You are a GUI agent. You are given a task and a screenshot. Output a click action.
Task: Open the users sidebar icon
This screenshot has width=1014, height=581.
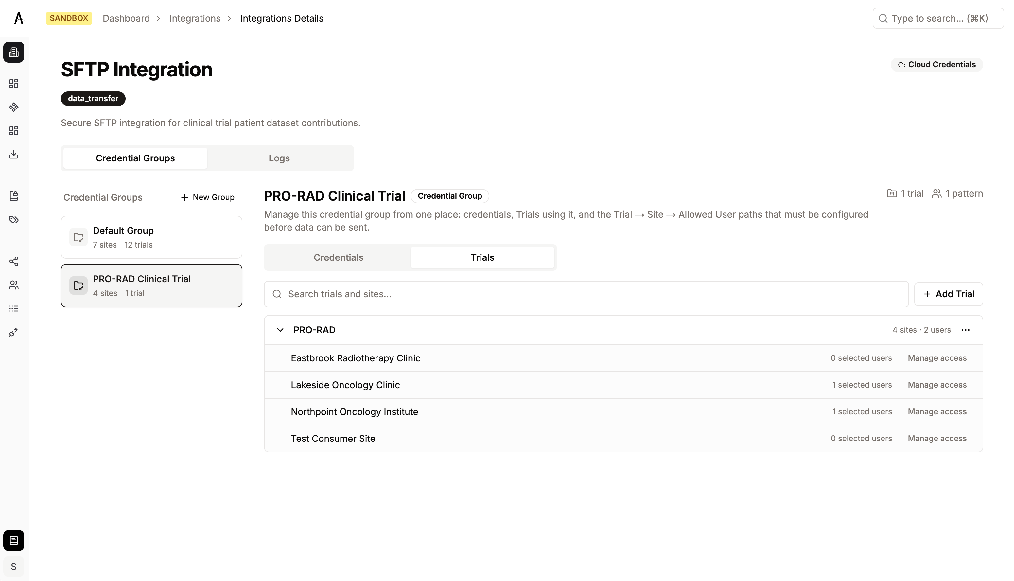(x=14, y=285)
